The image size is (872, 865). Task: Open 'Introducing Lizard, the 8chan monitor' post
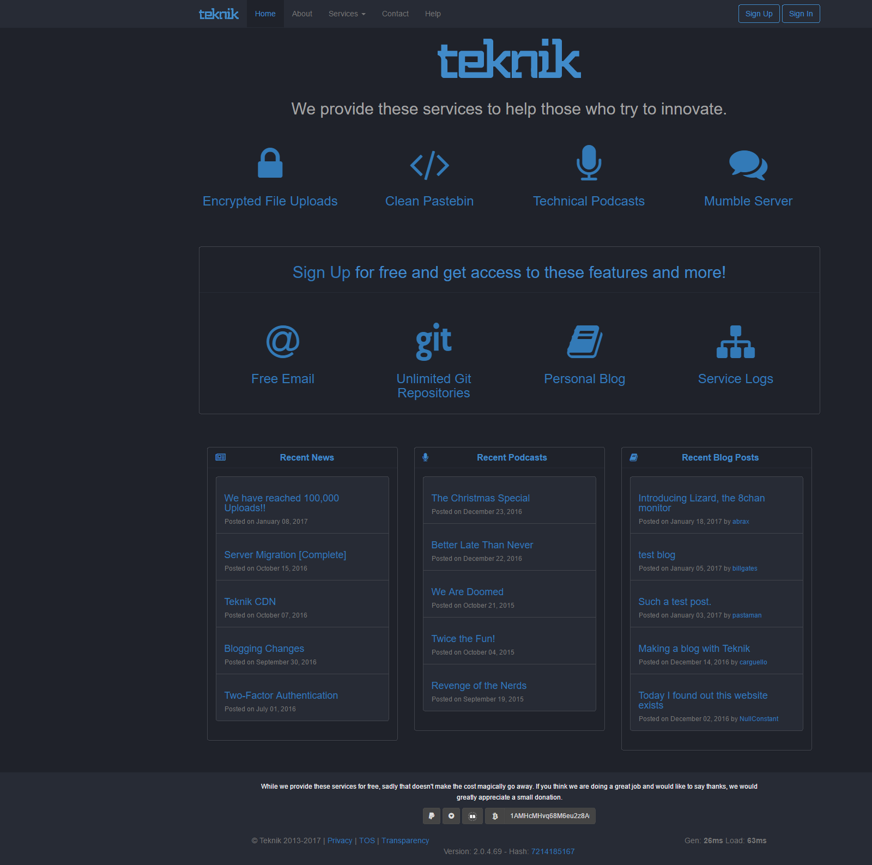[701, 503]
